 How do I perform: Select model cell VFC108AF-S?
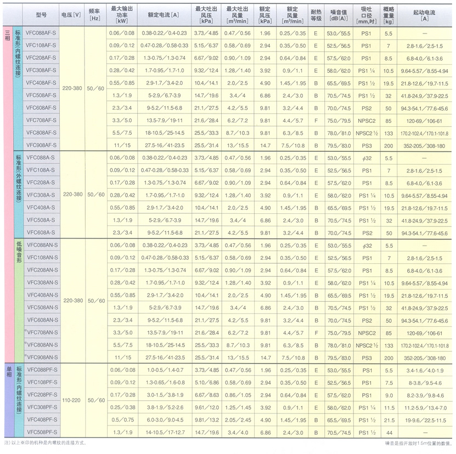[41, 46]
